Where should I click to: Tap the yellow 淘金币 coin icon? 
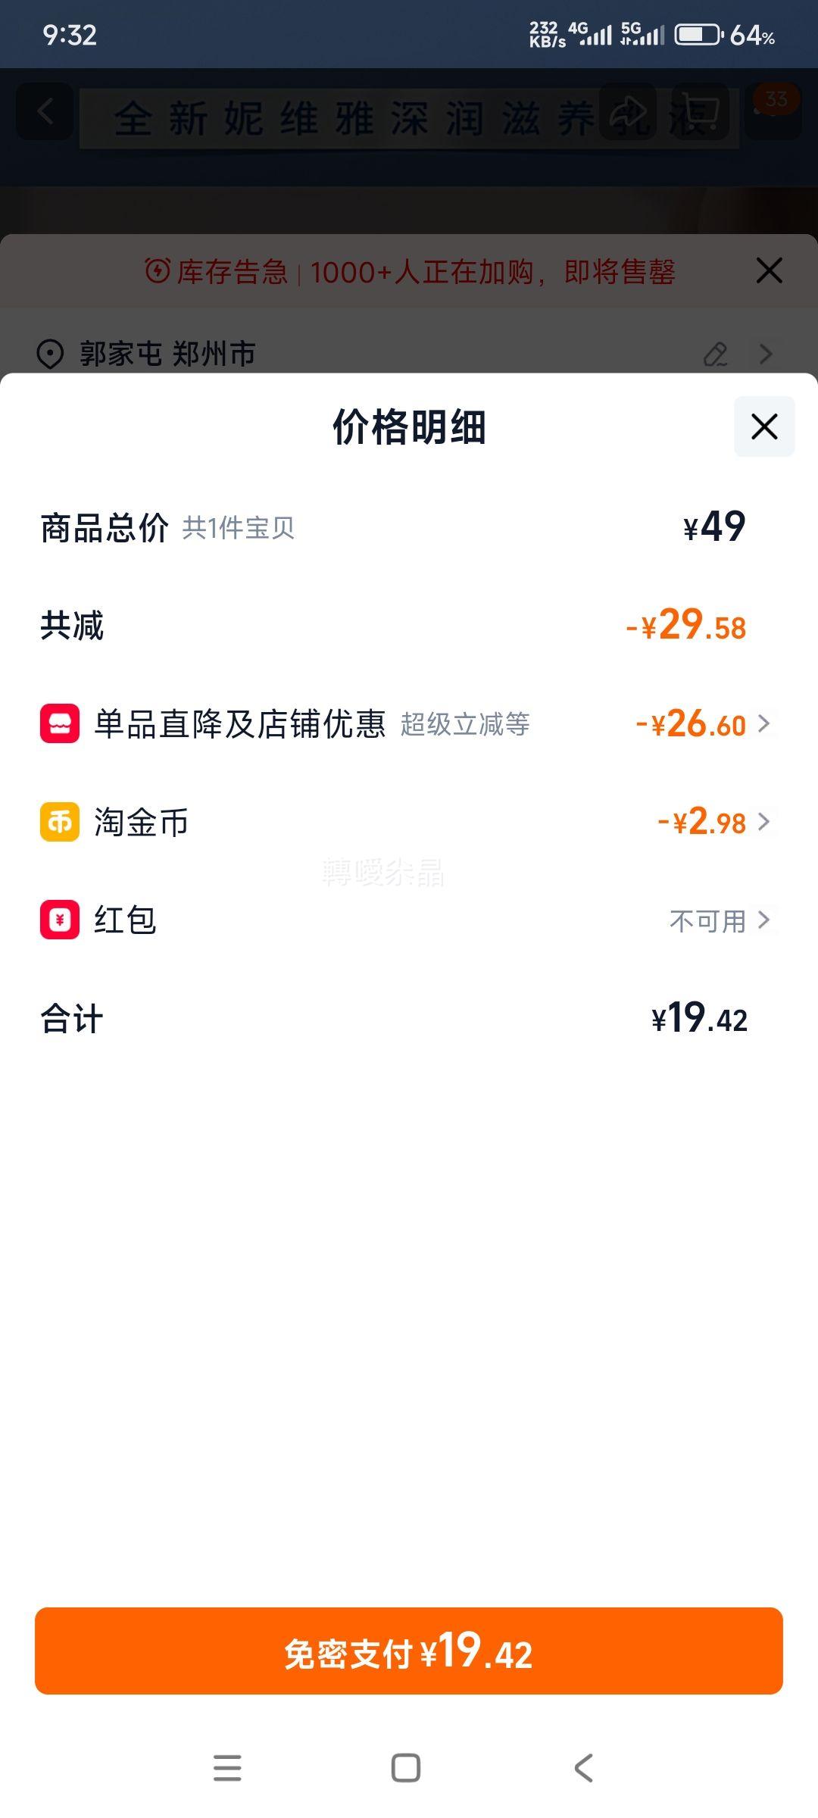60,822
